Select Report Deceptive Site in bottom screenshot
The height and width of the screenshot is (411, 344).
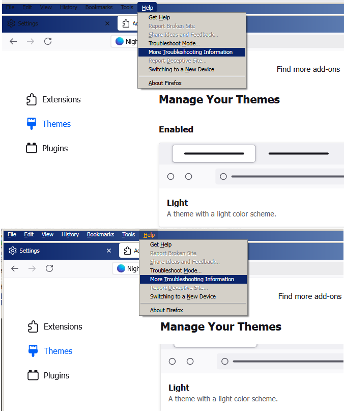pos(193,288)
